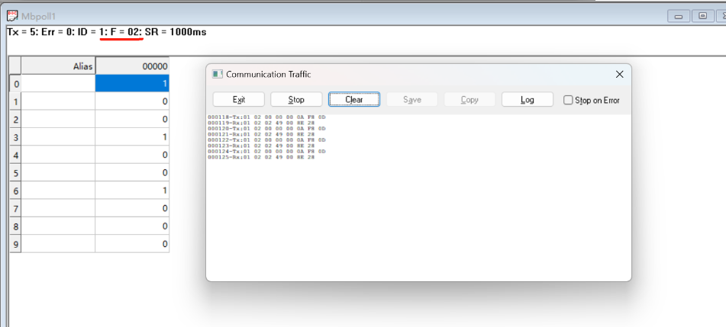
Task: Open the Log button
Action: click(528, 99)
